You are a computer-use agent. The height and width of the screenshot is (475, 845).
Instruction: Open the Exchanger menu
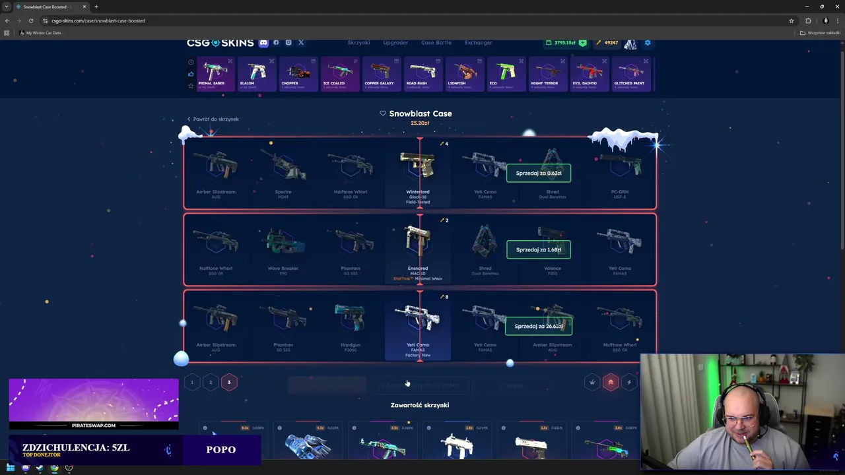click(478, 43)
